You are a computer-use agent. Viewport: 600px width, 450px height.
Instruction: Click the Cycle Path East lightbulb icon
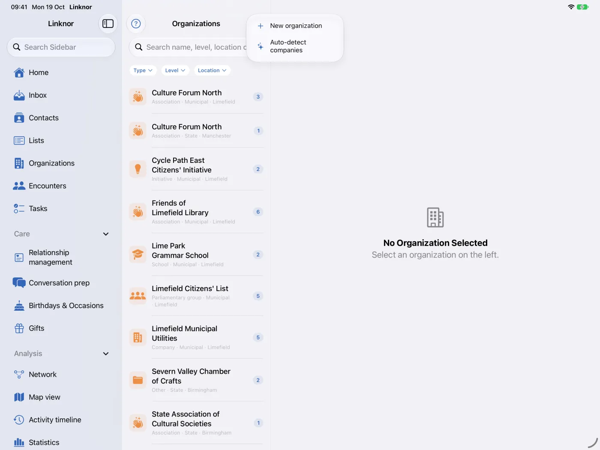[x=138, y=169]
